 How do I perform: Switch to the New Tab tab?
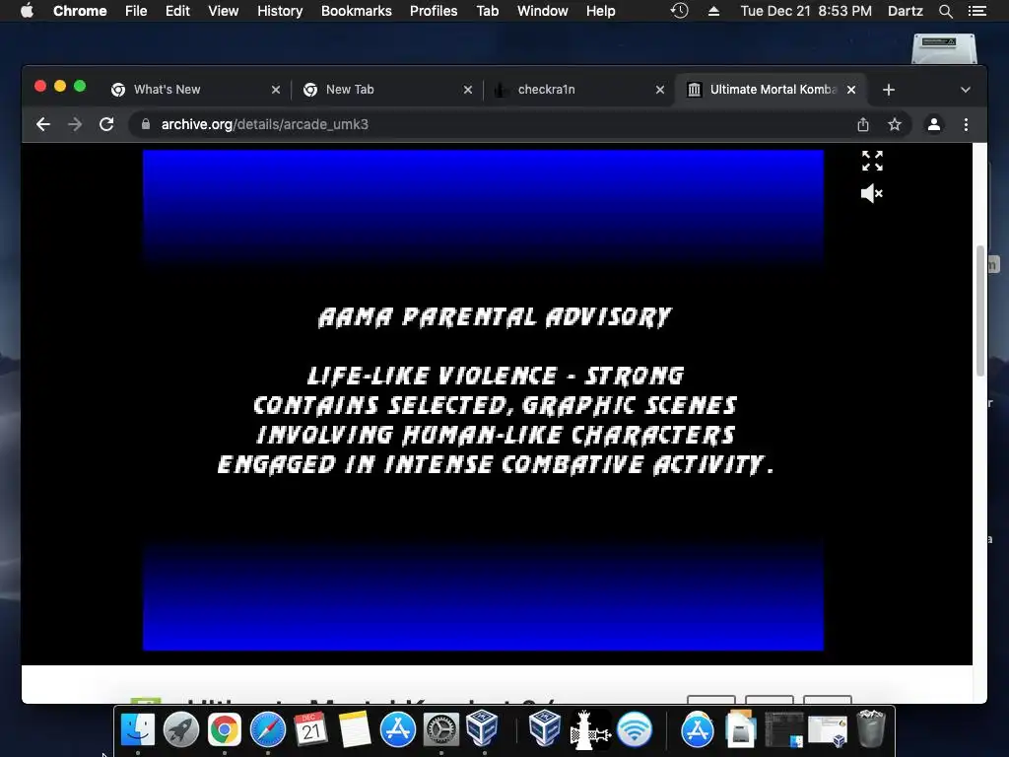coord(386,90)
